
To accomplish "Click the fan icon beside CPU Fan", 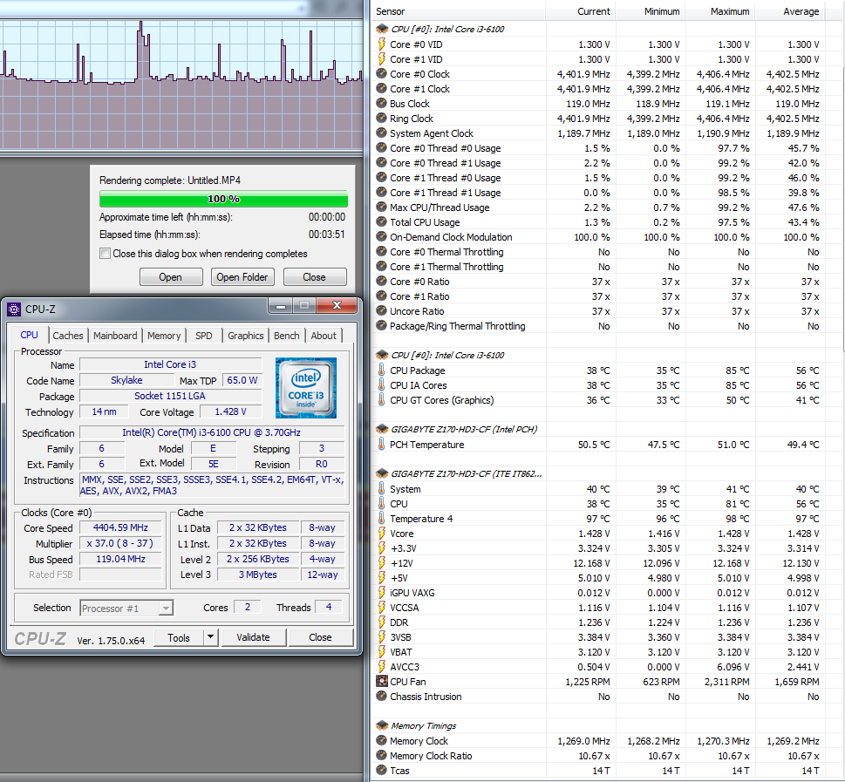I will click(382, 681).
